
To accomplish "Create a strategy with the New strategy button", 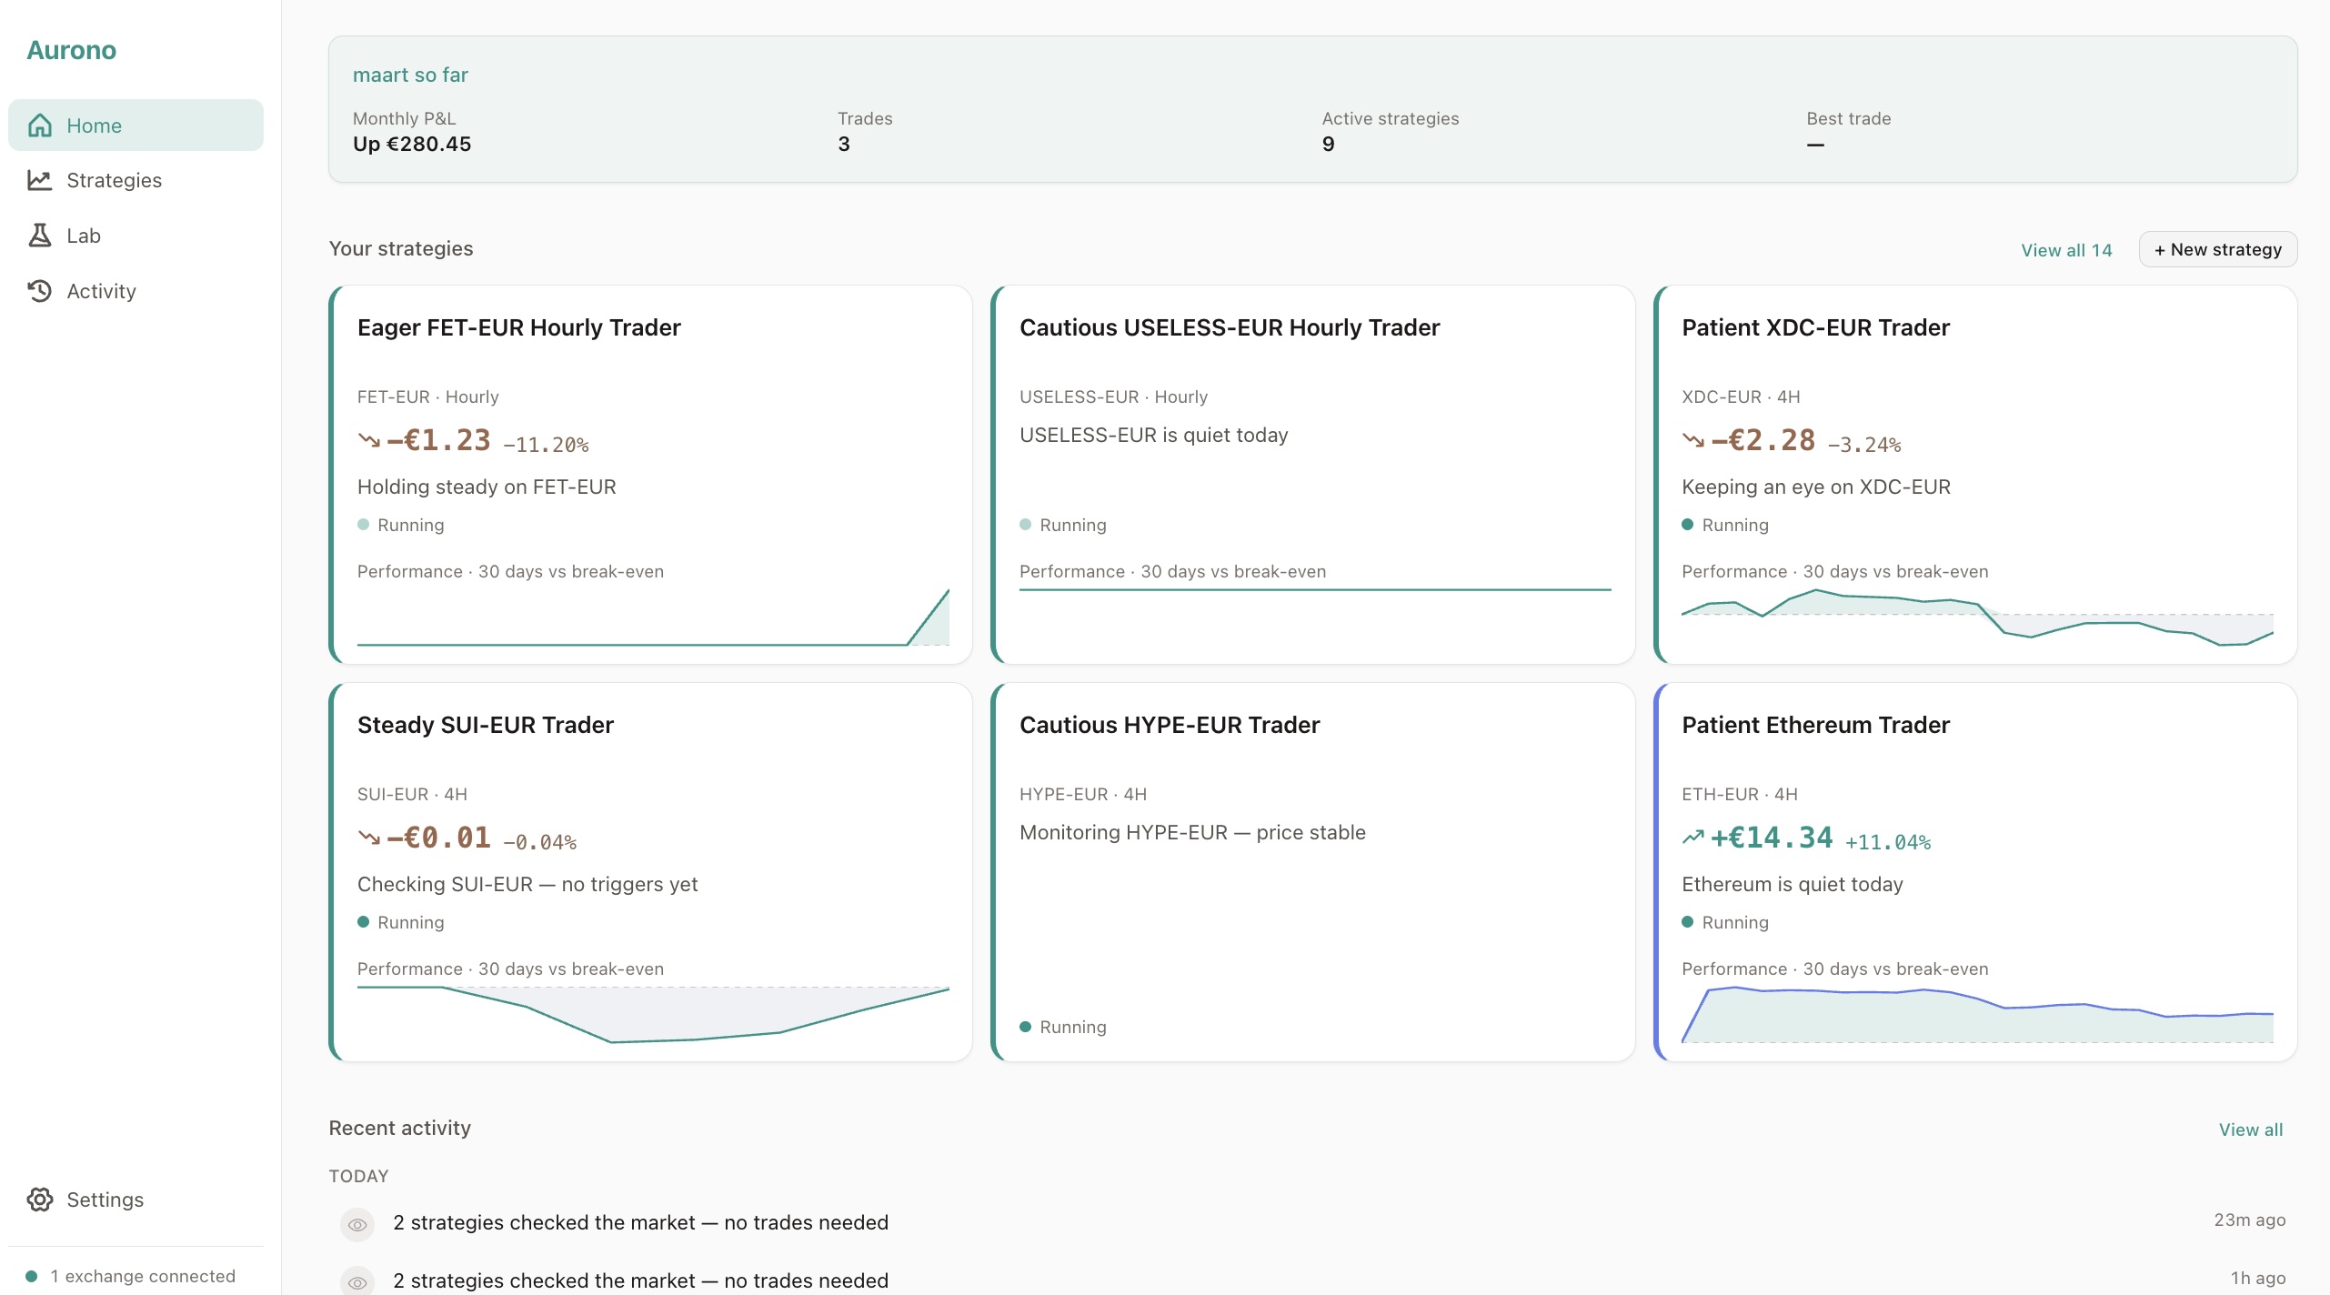I will coord(2217,249).
